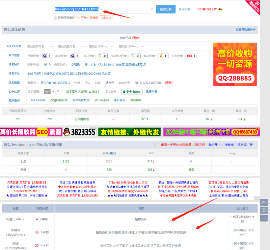This screenshot has width=270, height=250.
Task: Toggle 更新网页缓存 checkbox
Action: tap(55, 18)
